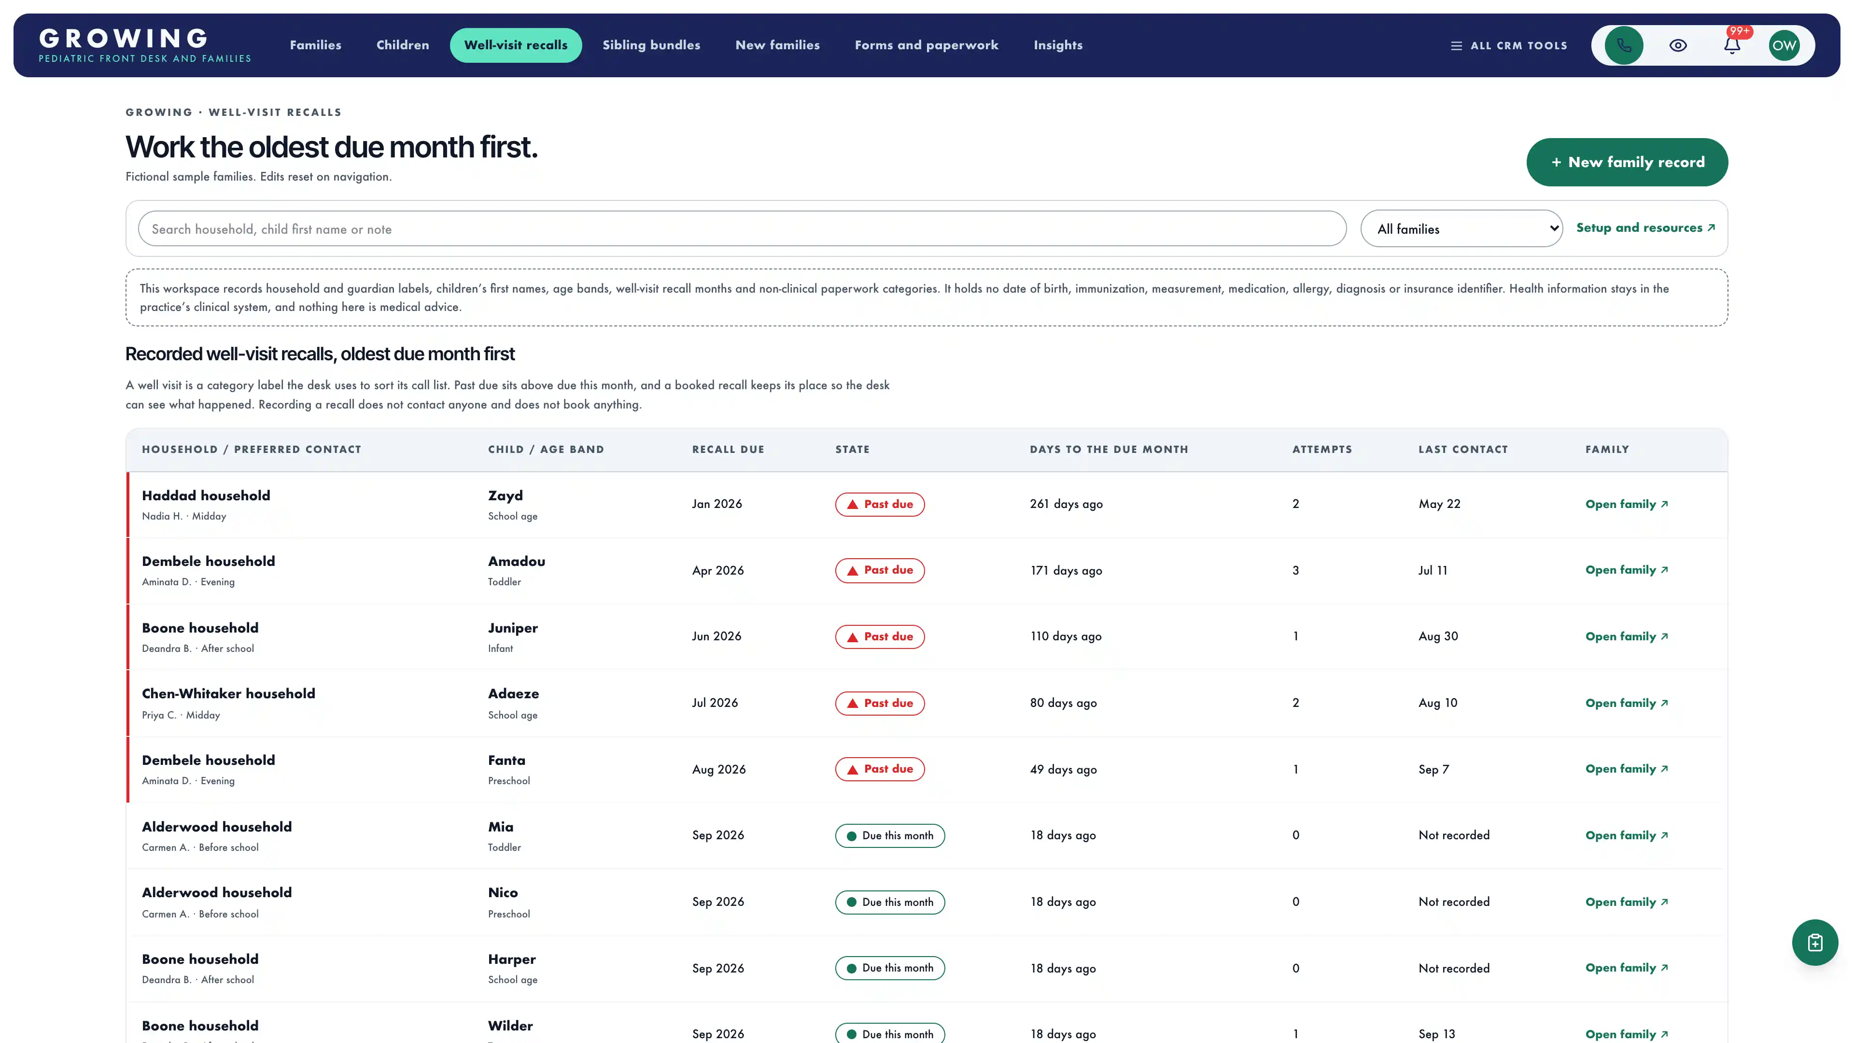The width and height of the screenshot is (1854, 1043).
Task: Open family for Nico's row
Action: 1626,902
